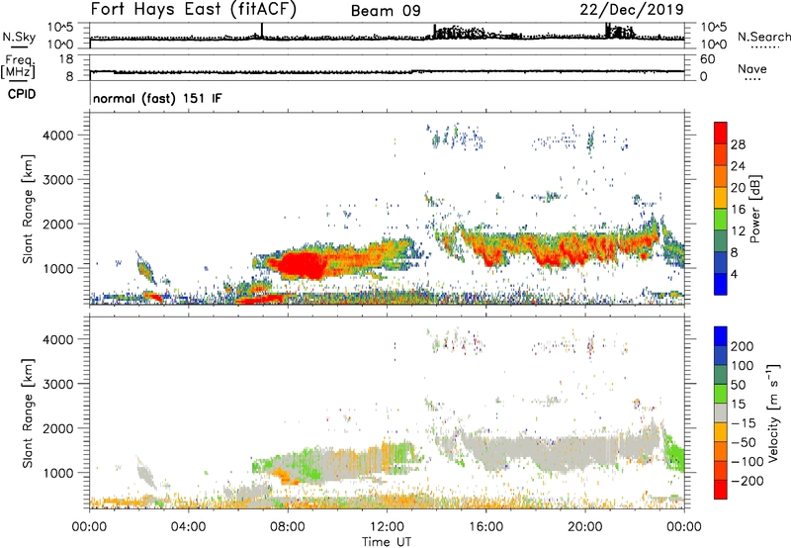Pick the yellow 16-20 dB power color segment
The image size is (791, 548).
click(x=721, y=198)
